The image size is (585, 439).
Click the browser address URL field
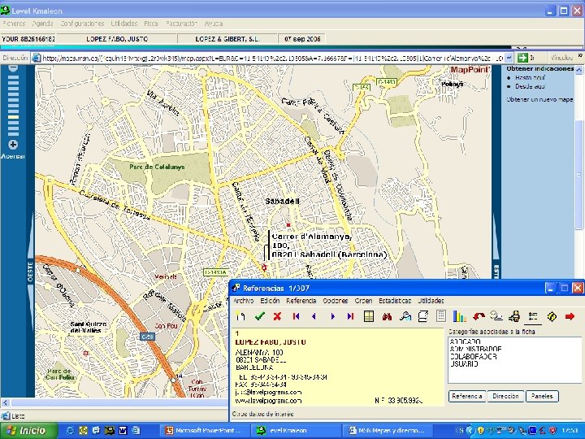pyautogui.click(x=268, y=59)
